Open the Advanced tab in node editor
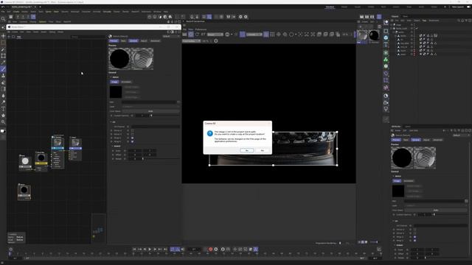Viewport: 472px width, 265px height. click(155, 41)
